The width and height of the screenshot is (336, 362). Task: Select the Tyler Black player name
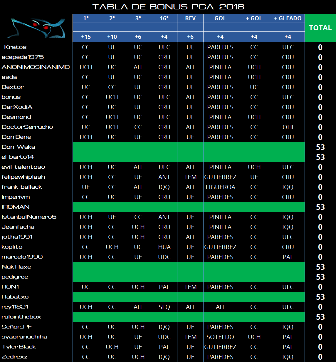(x=19, y=347)
